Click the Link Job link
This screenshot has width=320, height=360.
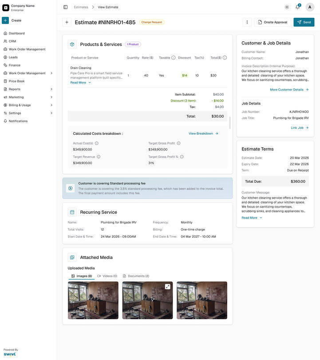[x=300, y=128]
